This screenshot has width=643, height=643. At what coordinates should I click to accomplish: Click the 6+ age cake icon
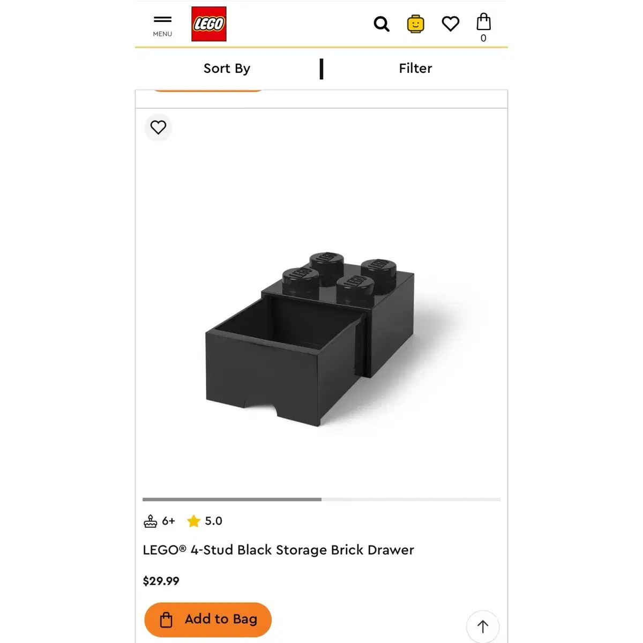point(151,521)
